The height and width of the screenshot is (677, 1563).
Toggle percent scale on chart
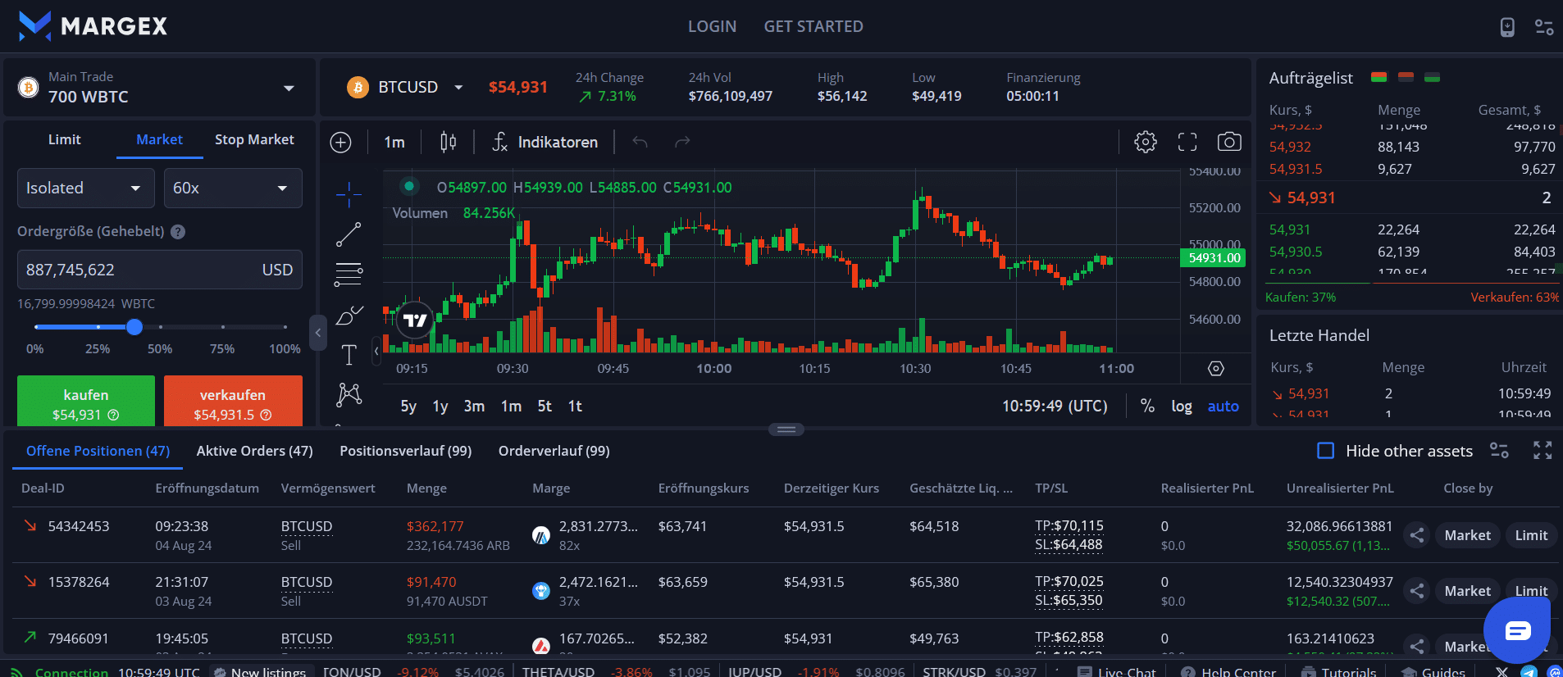[1147, 407]
